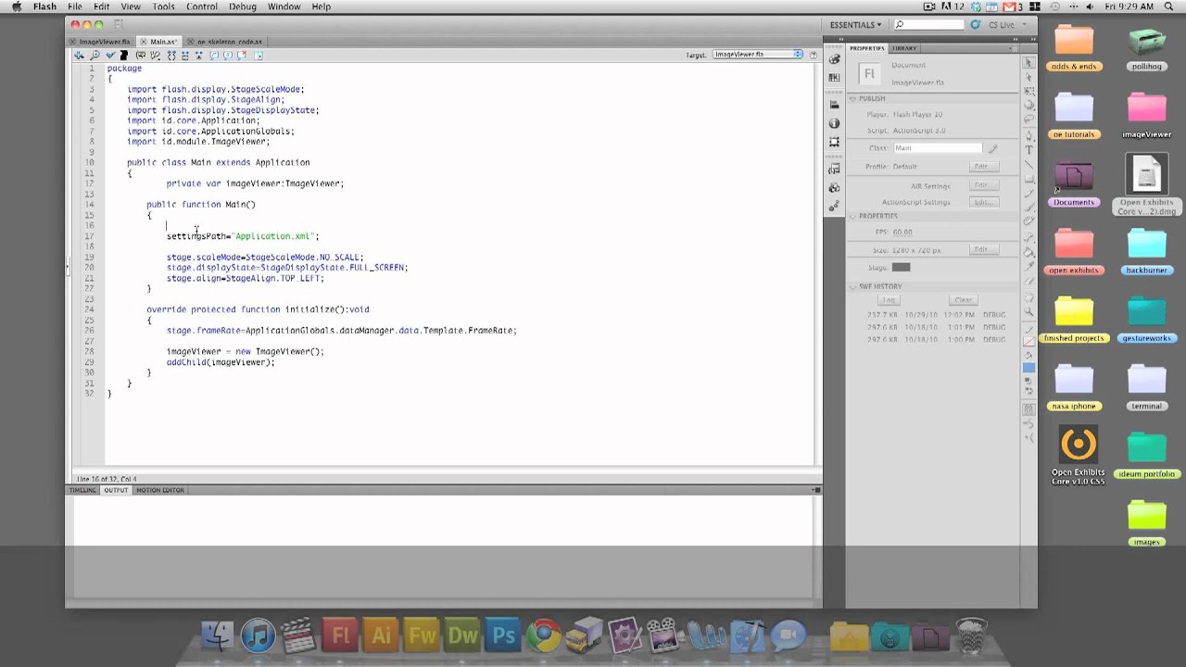Click the Auto Format icon in script toolbar

124,55
